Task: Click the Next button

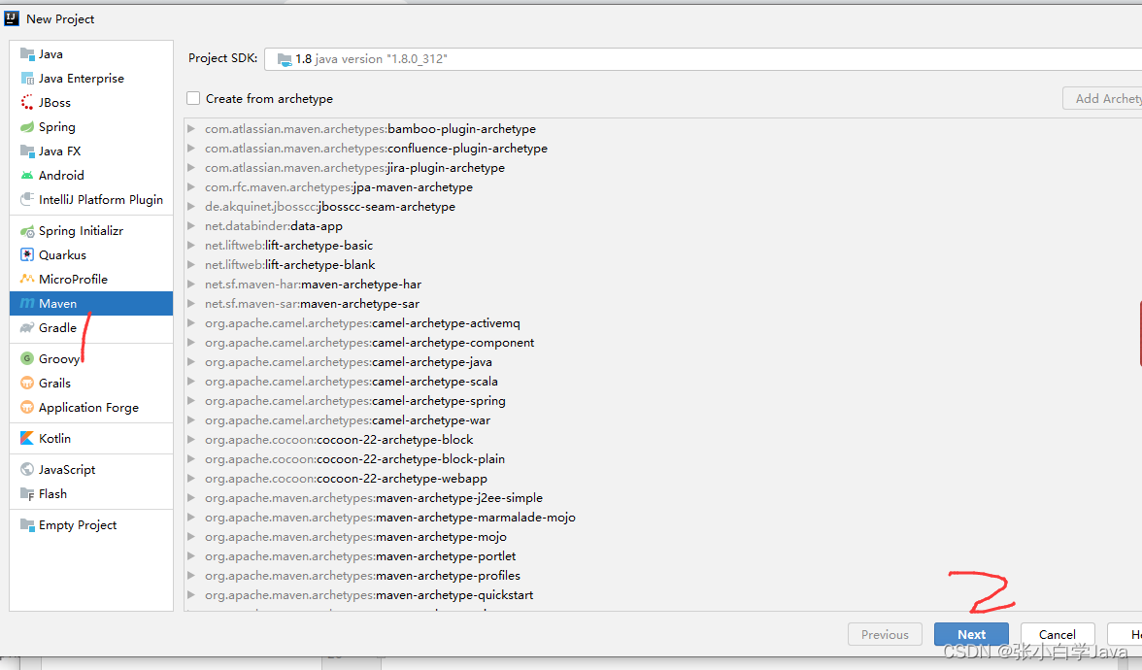Action: click(971, 634)
